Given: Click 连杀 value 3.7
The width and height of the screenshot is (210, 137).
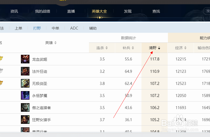Looking at the screenshot, I should [x=102, y=120].
